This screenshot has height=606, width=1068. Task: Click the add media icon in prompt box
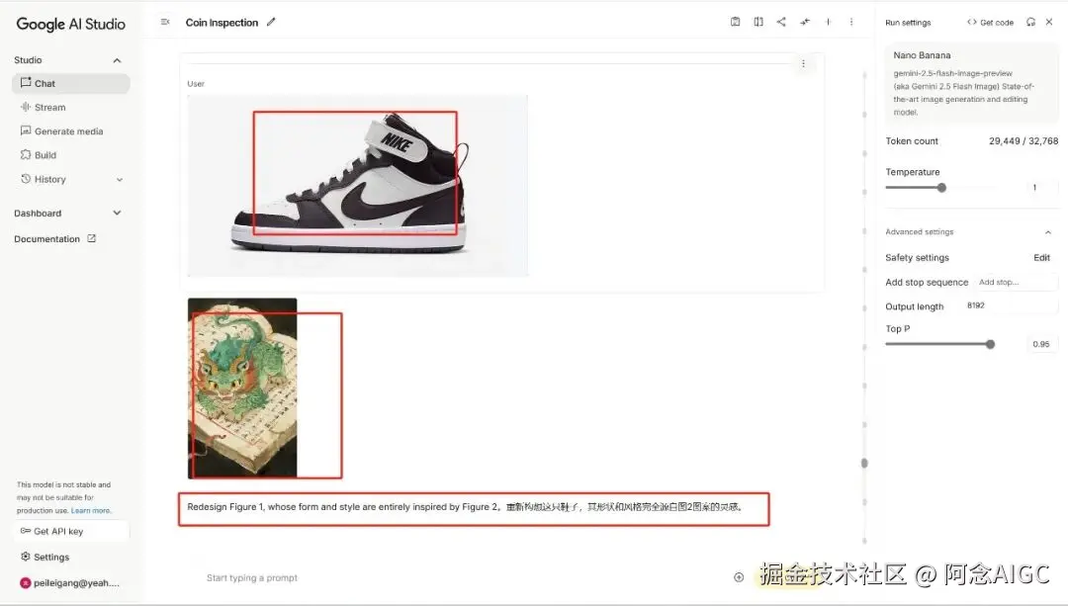coord(739,577)
